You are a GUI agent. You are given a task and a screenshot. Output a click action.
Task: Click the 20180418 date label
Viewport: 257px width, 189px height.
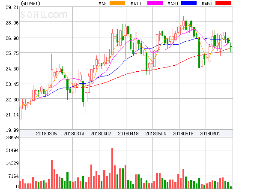tap(128, 134)
